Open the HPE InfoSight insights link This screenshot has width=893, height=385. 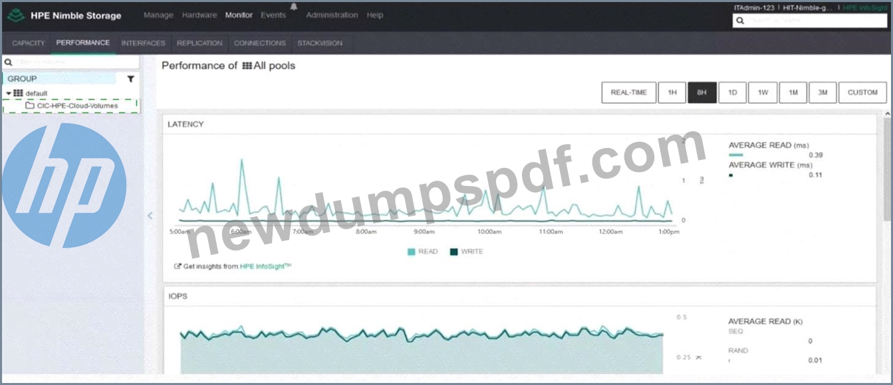click(x=265, y=266)
